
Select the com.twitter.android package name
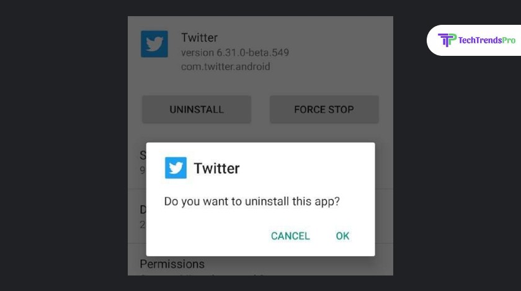click(x=226, y=66)
